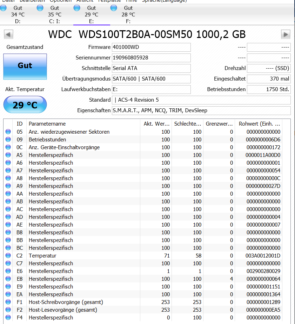The width and height of the screenshot is (295, 324).
Task: Click the Seriennummer field
Action: [x=151, y=58]
